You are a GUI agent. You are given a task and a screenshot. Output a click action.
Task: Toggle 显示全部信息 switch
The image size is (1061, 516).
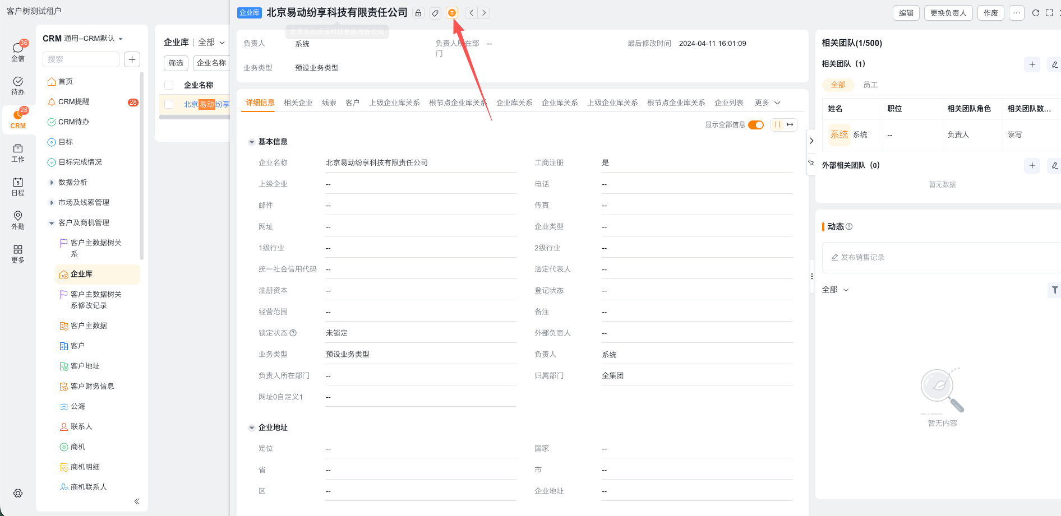click(756, 124)
